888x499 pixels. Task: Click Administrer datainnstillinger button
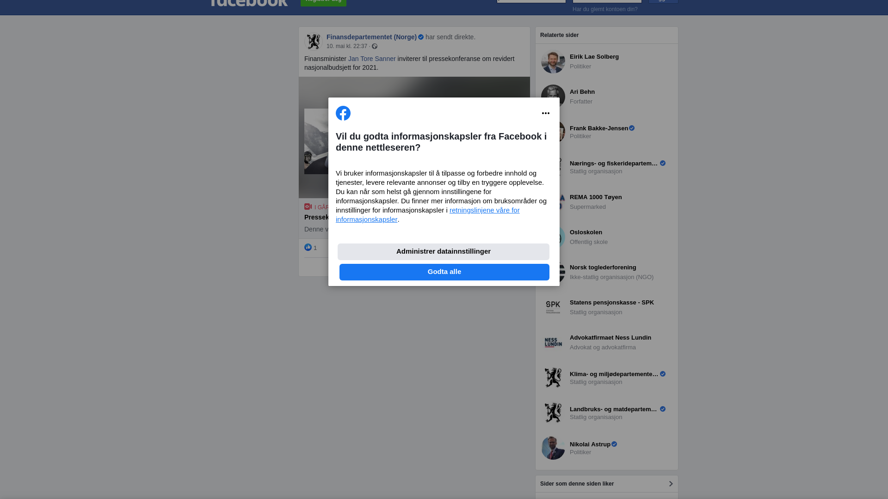[444, 252]
